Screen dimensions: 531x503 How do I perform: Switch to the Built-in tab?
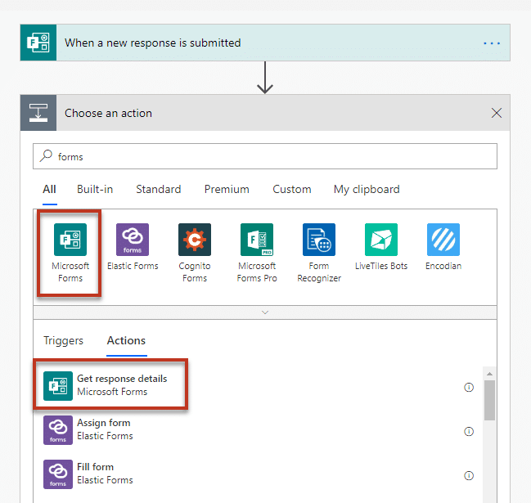95,189
